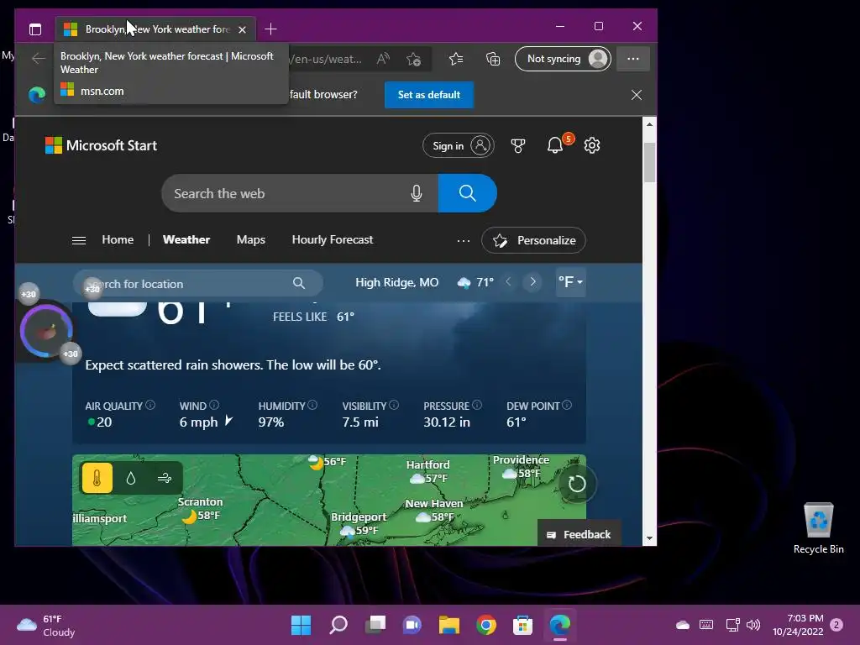Screen dimensions: 860x645
Task: Open the Collections panel
Action: (493, 59)
